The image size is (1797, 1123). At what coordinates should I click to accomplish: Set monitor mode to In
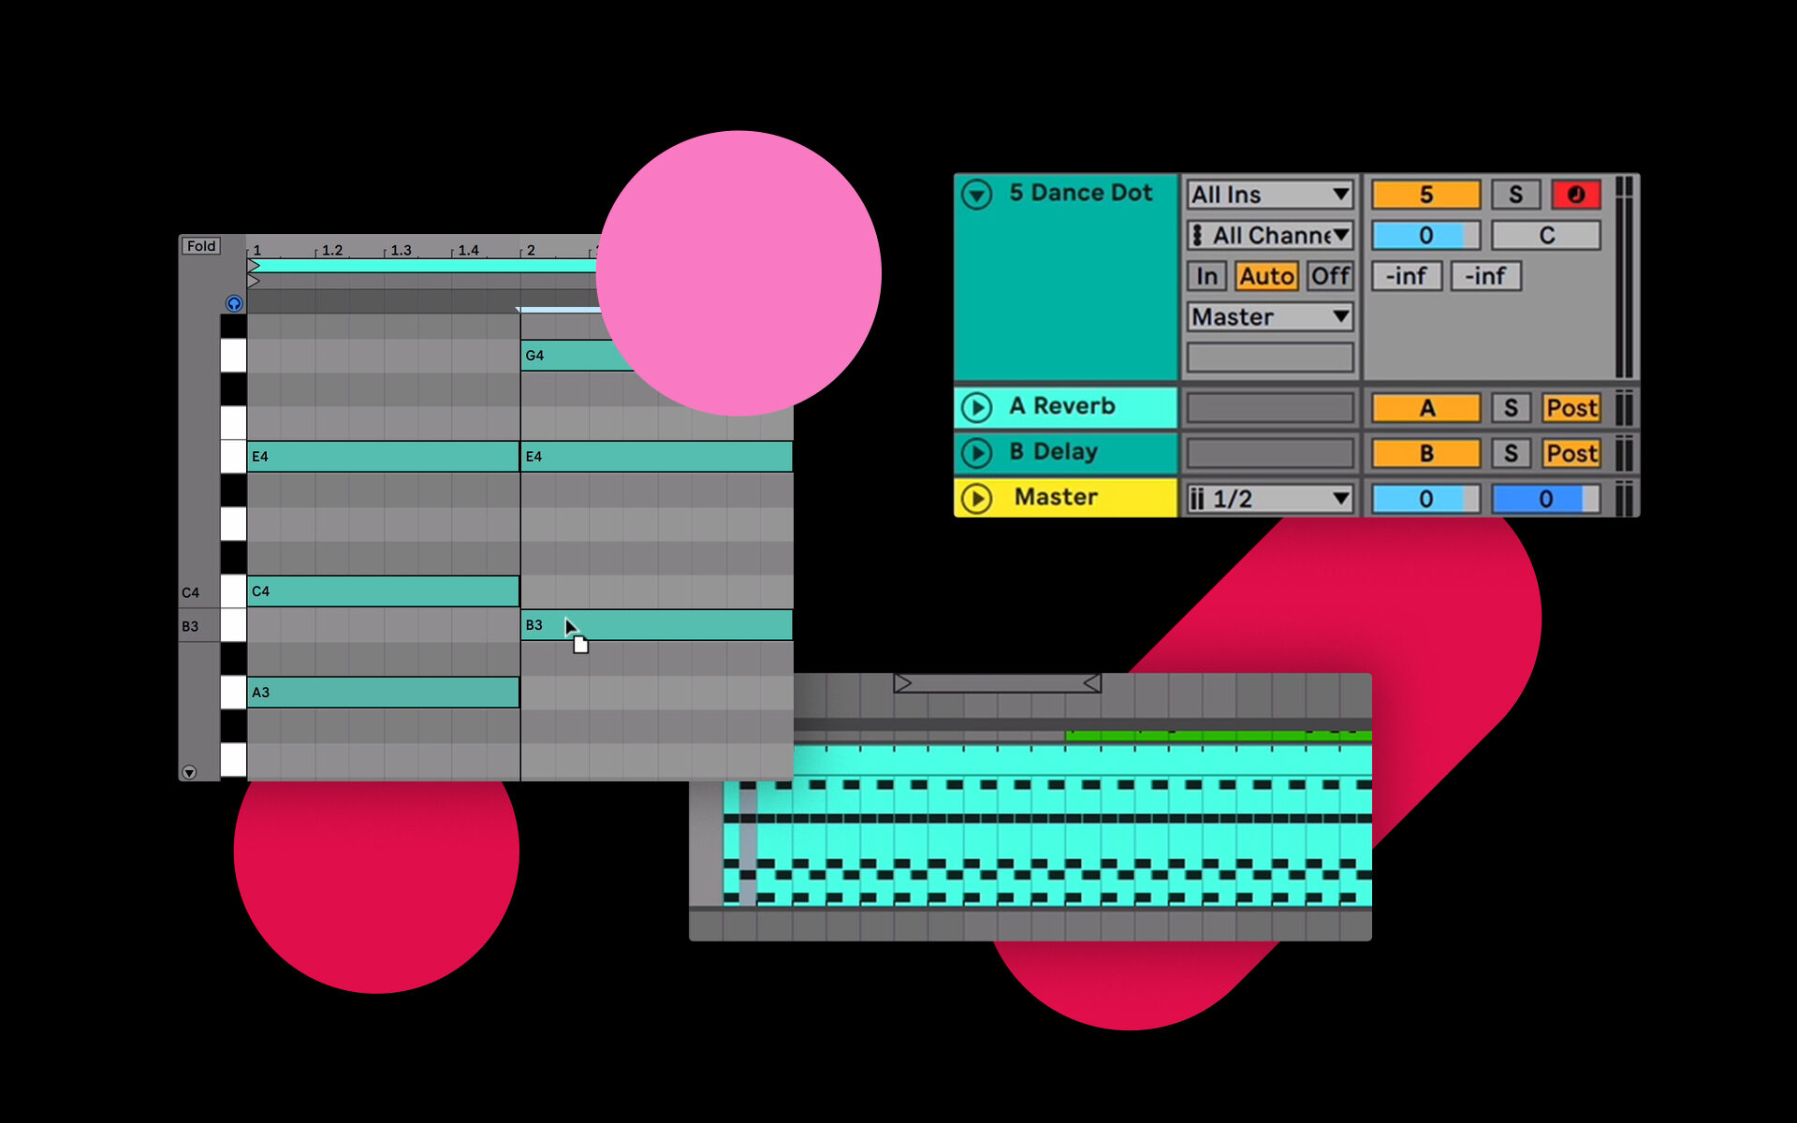(1206, 276)
